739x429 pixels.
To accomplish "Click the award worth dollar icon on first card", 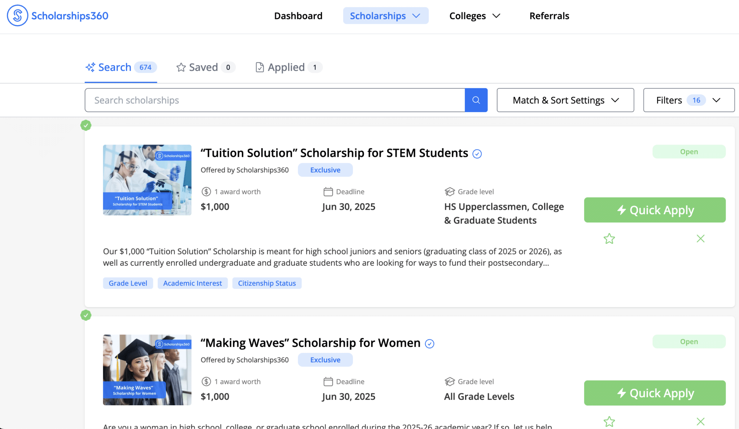I will 206,191.
